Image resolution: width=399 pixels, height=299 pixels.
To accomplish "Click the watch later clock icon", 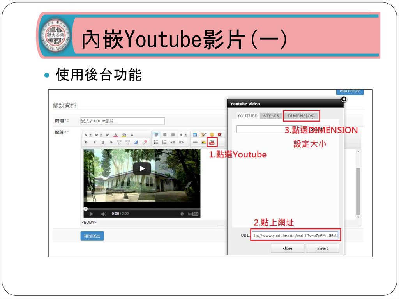I will pyautogui.click(x=182, y=214).
